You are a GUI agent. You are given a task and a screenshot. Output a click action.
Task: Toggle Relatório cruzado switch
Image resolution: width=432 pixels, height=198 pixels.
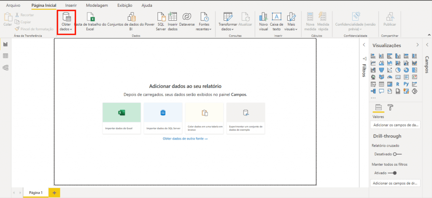tap(397, 154)
